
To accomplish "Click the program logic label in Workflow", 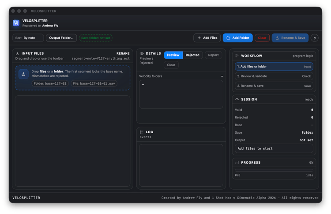I will click(303, 56).
